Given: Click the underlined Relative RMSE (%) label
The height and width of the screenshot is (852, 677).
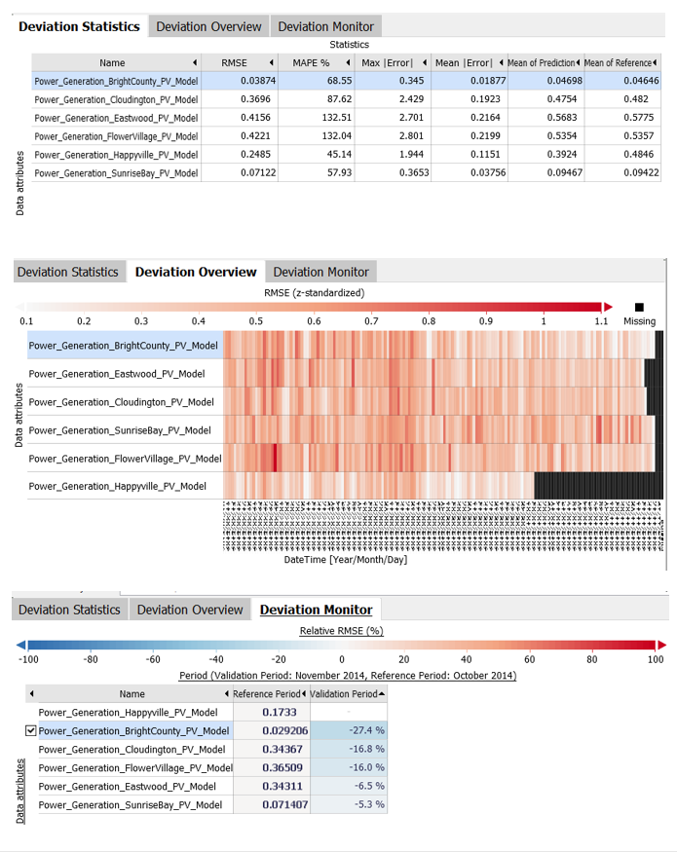Looking at the screenshot, I should [341, 630].
